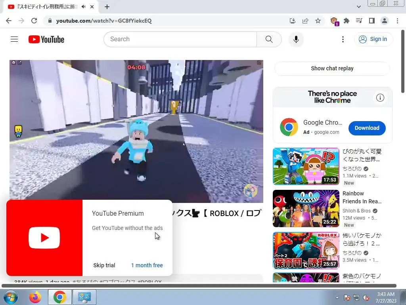This screenshot has height=305, width=406.
Task: Open Rainbow Friends In Real video thumbnail
Action: 306,208
